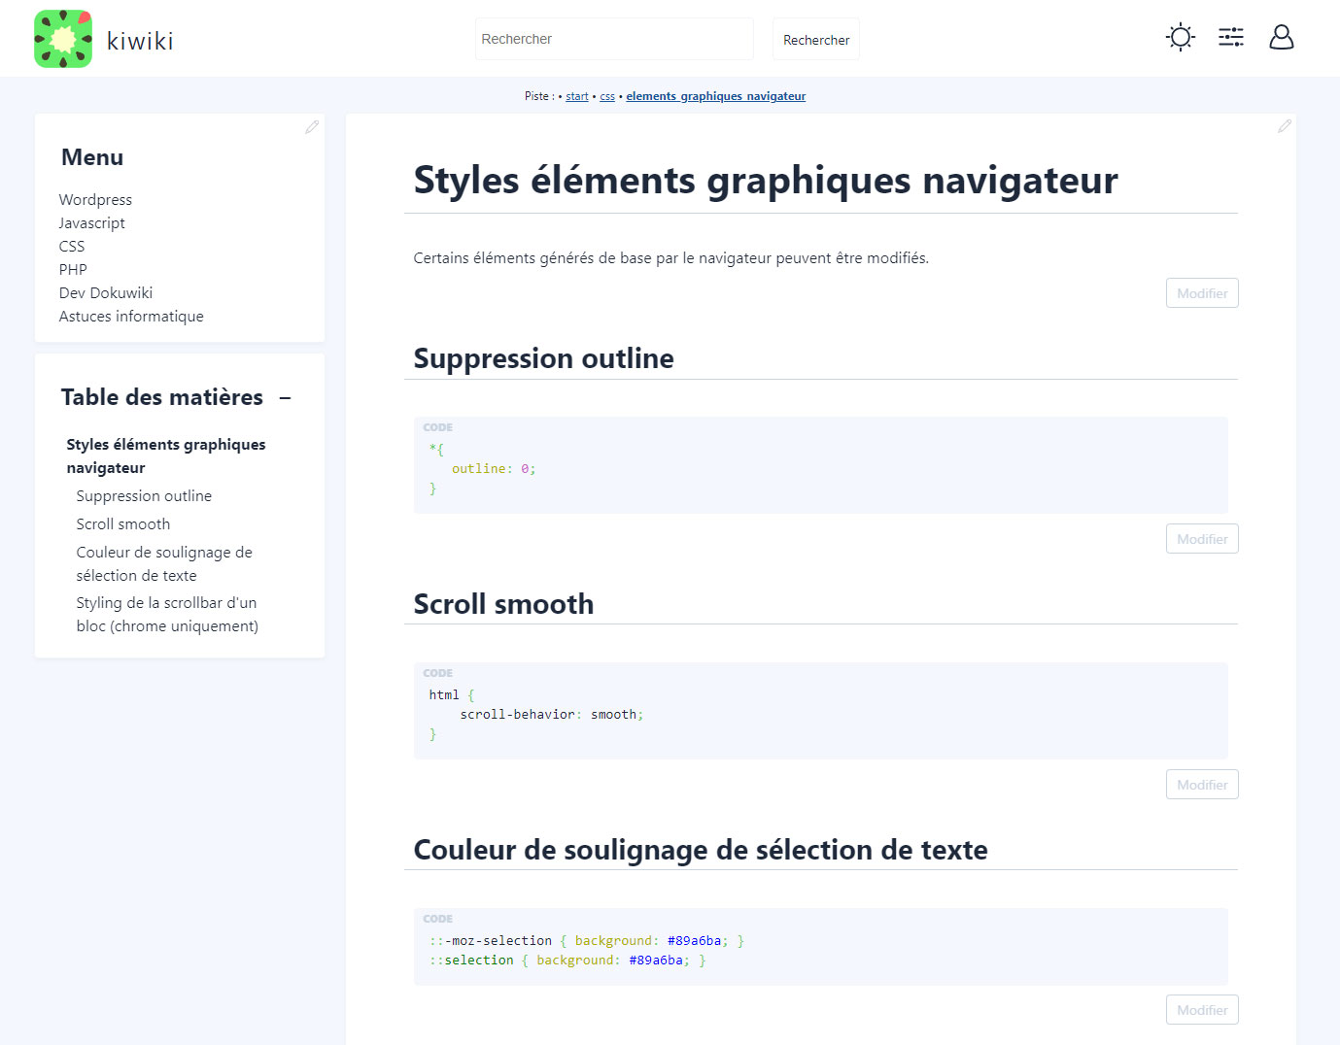
Task: Click the Rechercher search button
Action: click(816, 39)
